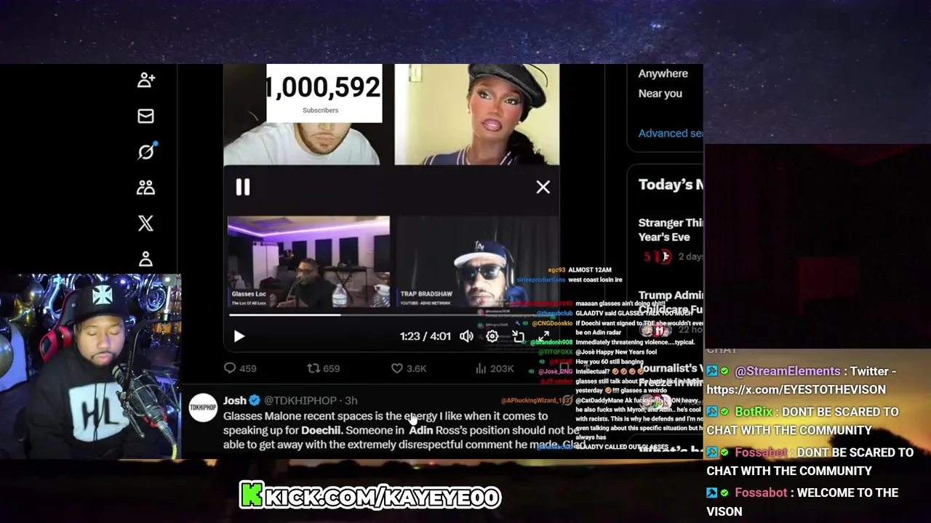The height and width of the screenshot is (523, 931).
Task: Click the BotRix username in chat
Action: click(754, 411)
